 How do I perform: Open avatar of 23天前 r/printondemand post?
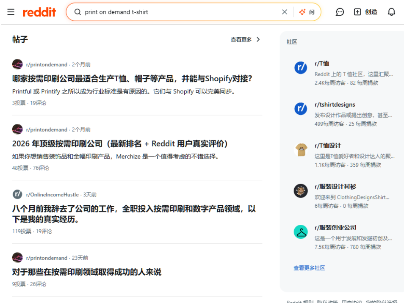17,257
